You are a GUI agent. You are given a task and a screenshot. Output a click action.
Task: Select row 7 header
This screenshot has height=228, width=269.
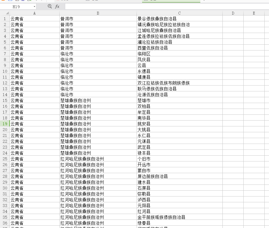pos(5,54)
